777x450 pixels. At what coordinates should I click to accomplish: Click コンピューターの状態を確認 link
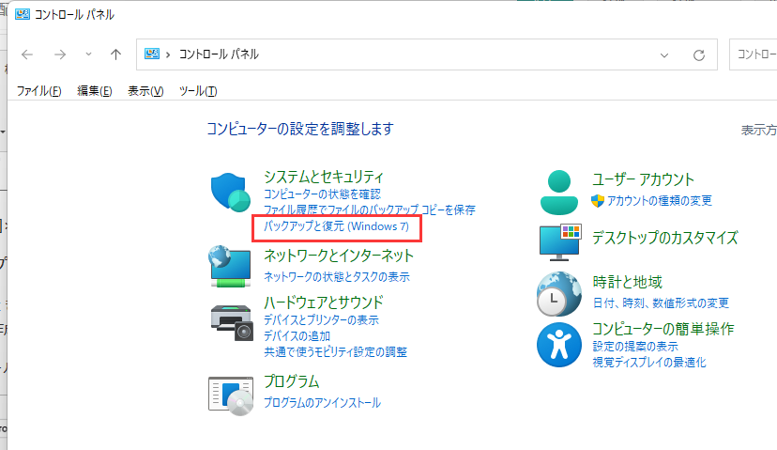click(322, 194)
